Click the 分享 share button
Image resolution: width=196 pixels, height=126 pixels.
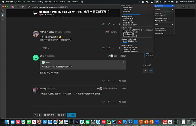click(37, 115)
